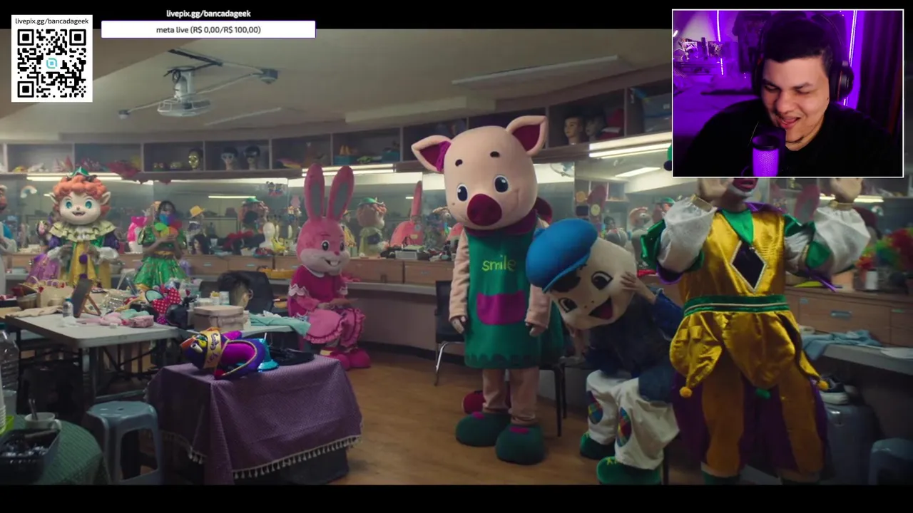This screenshot has width=913, height=513.
Task: Click the livepix QR code
Action: (51, 63)
